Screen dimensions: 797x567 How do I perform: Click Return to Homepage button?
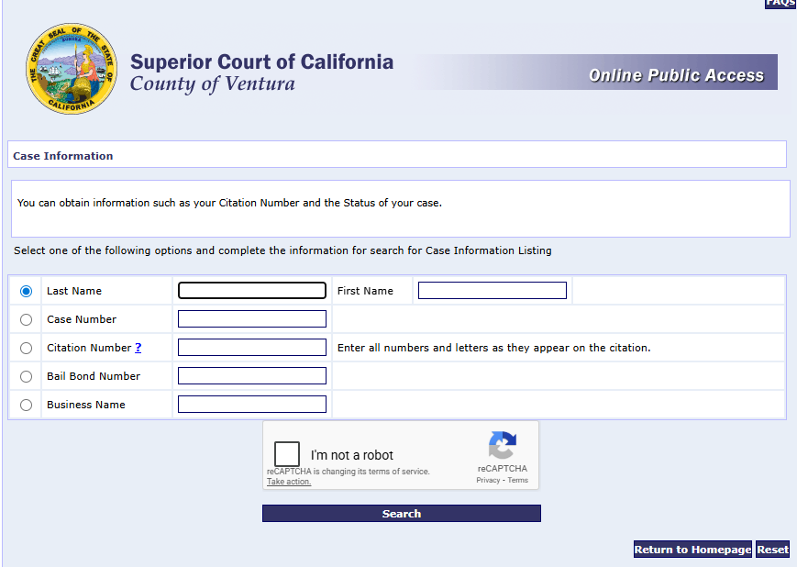coord(692,550)
